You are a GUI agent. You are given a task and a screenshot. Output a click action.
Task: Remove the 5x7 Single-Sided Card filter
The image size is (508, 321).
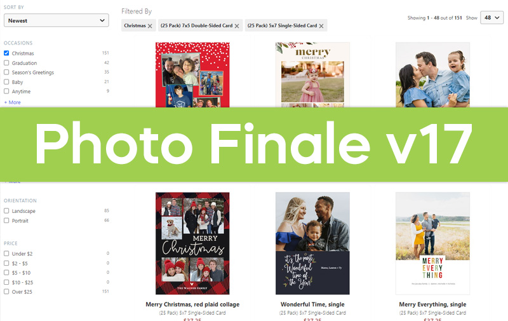point(321,26)
